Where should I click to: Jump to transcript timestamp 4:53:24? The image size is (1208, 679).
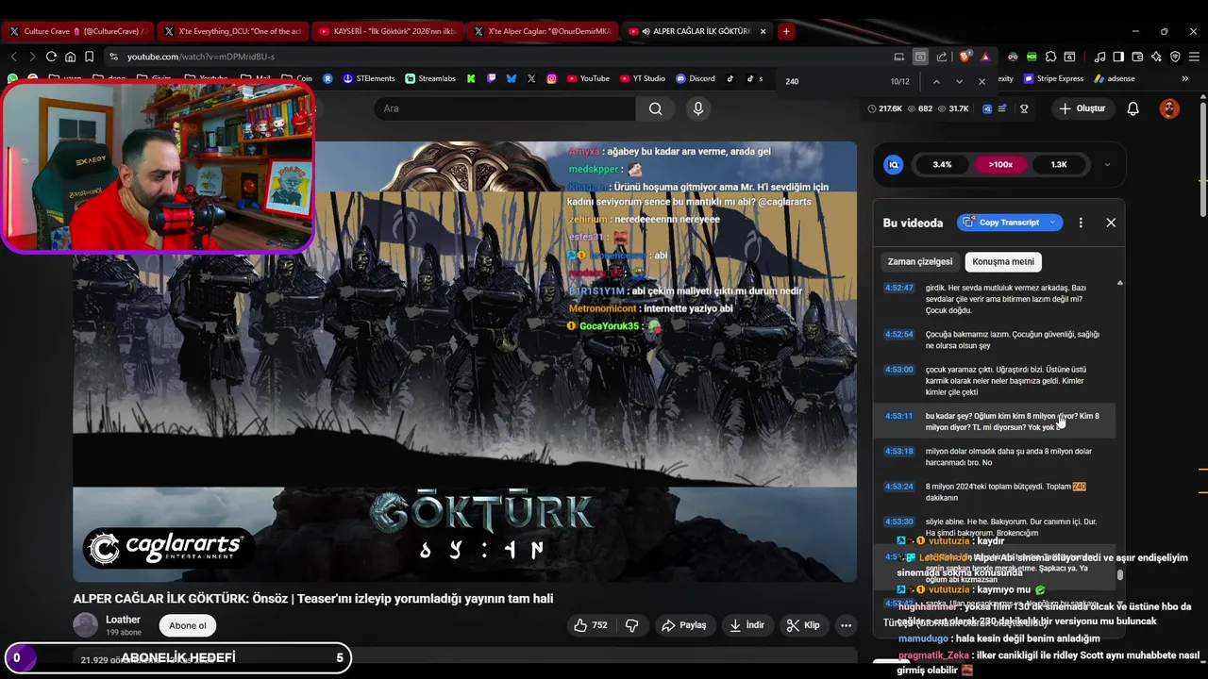click(898, 487)
